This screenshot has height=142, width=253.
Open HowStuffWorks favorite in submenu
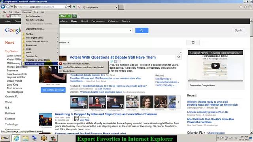coord(83,67)
